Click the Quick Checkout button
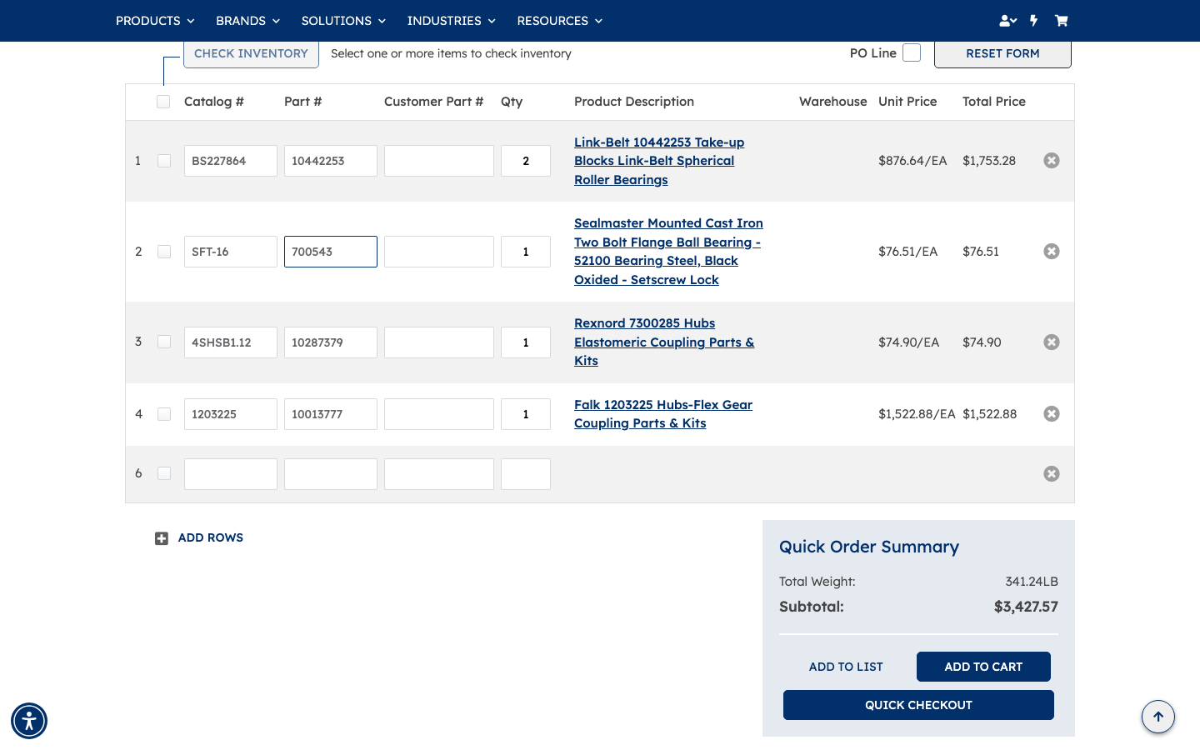This screenshot has height=750, width=1200. (x=918, y=705)
